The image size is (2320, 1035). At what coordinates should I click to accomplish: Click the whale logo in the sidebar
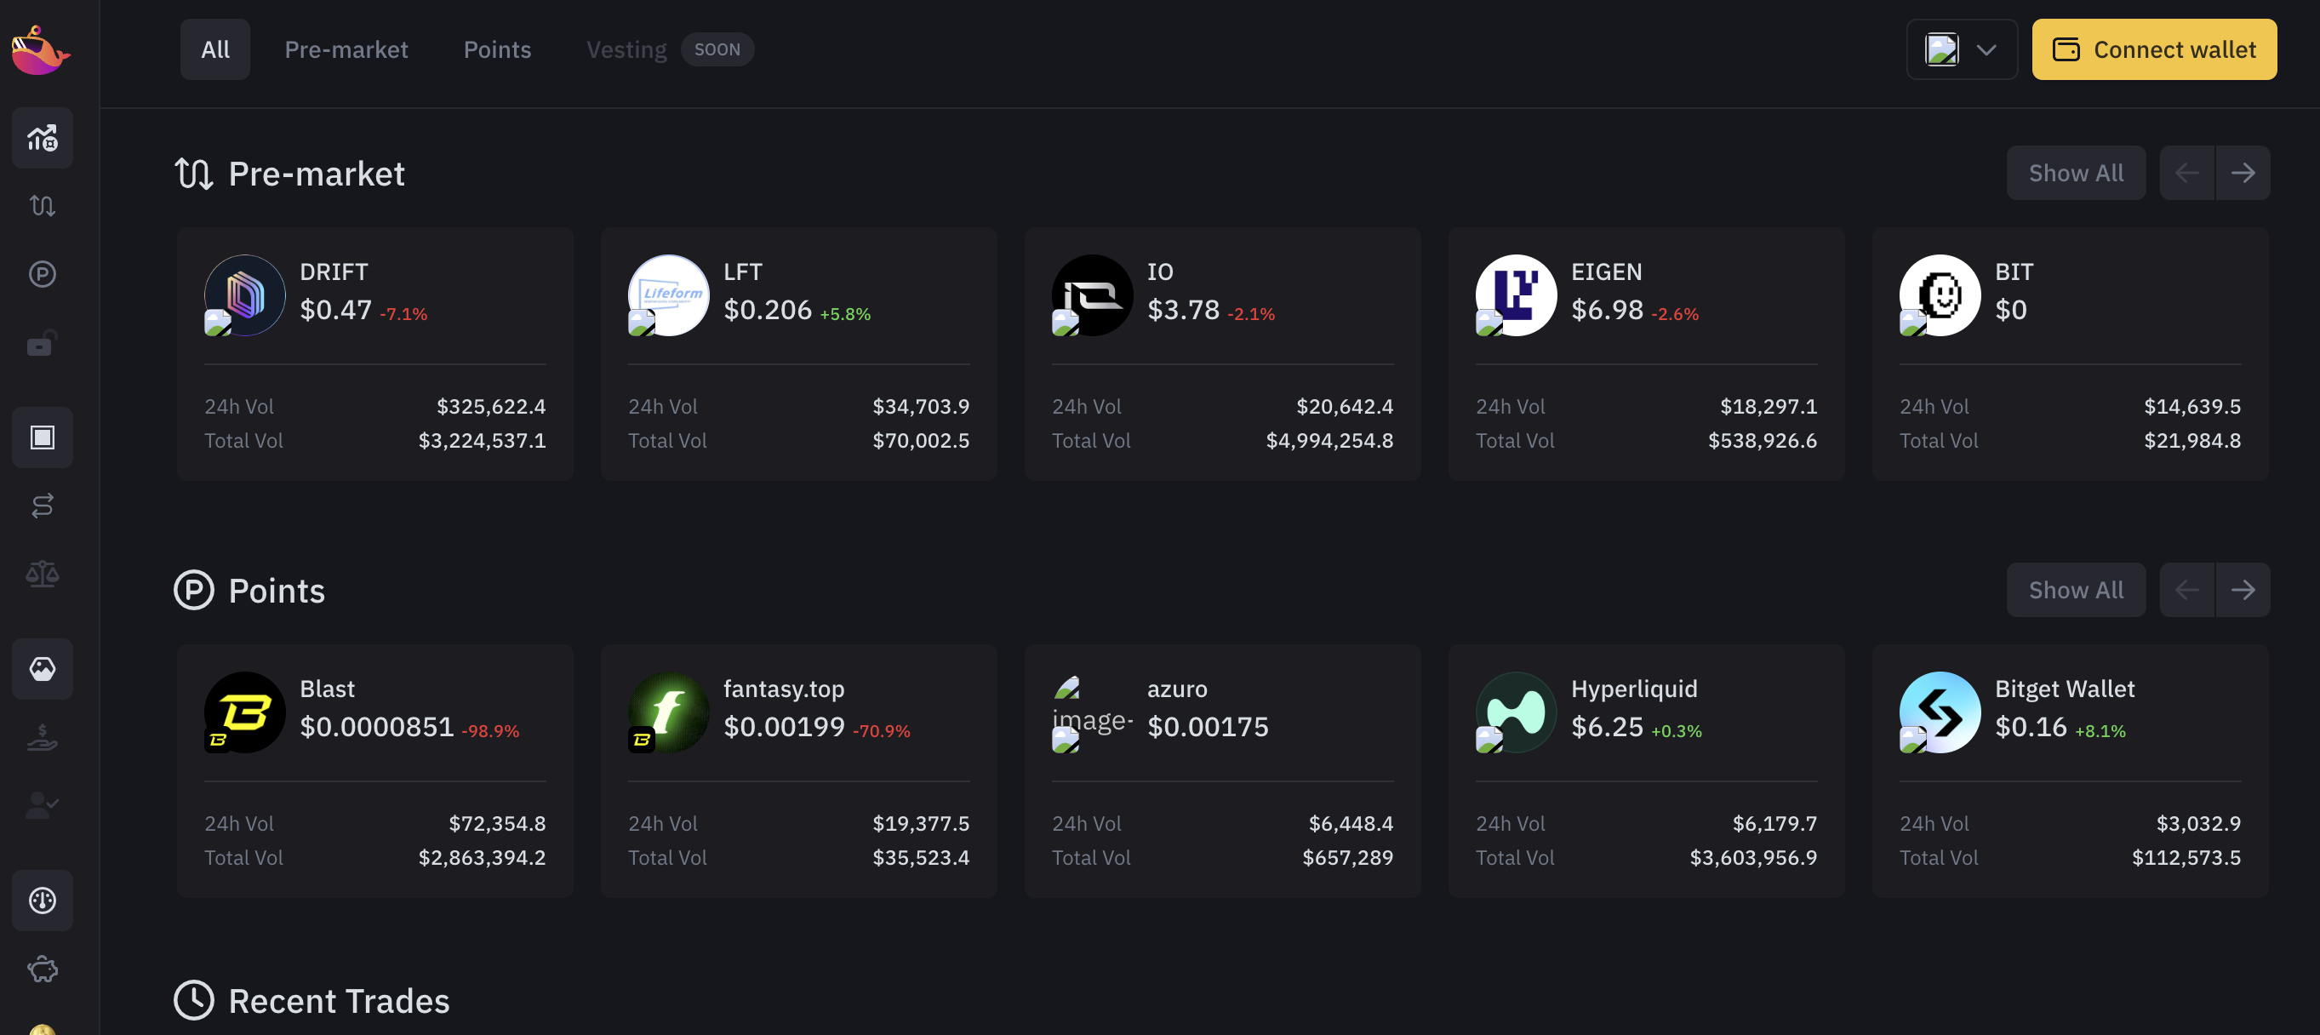click(x=41, y=50)
